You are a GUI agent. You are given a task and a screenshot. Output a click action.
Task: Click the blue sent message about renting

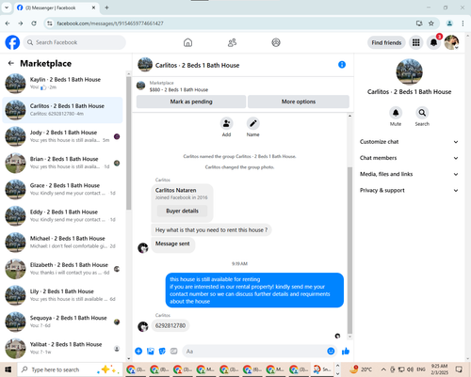254,291
